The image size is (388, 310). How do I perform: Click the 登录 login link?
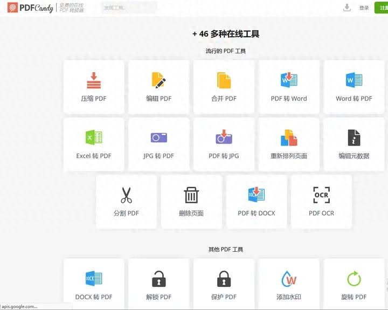coord(364,8)
